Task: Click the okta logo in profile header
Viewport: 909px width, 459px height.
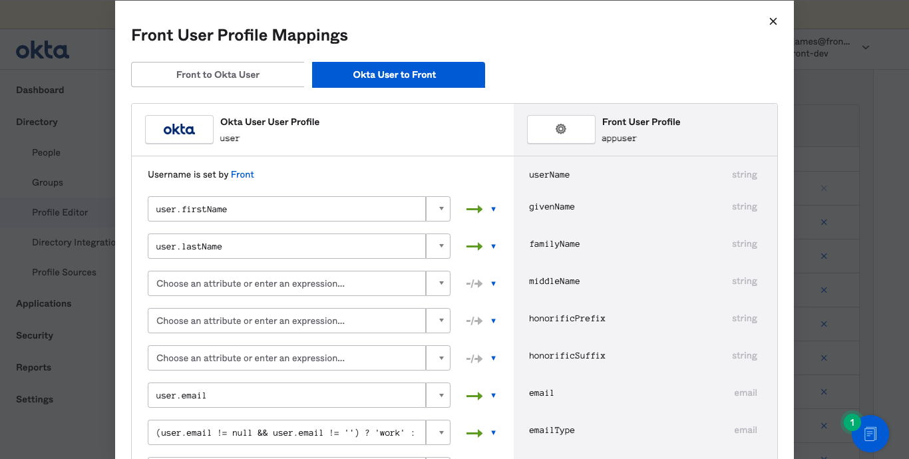Action: tap(179, 130)
